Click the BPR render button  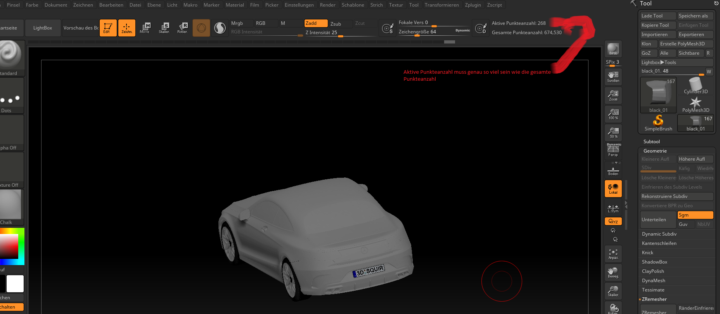coord(613,49)
